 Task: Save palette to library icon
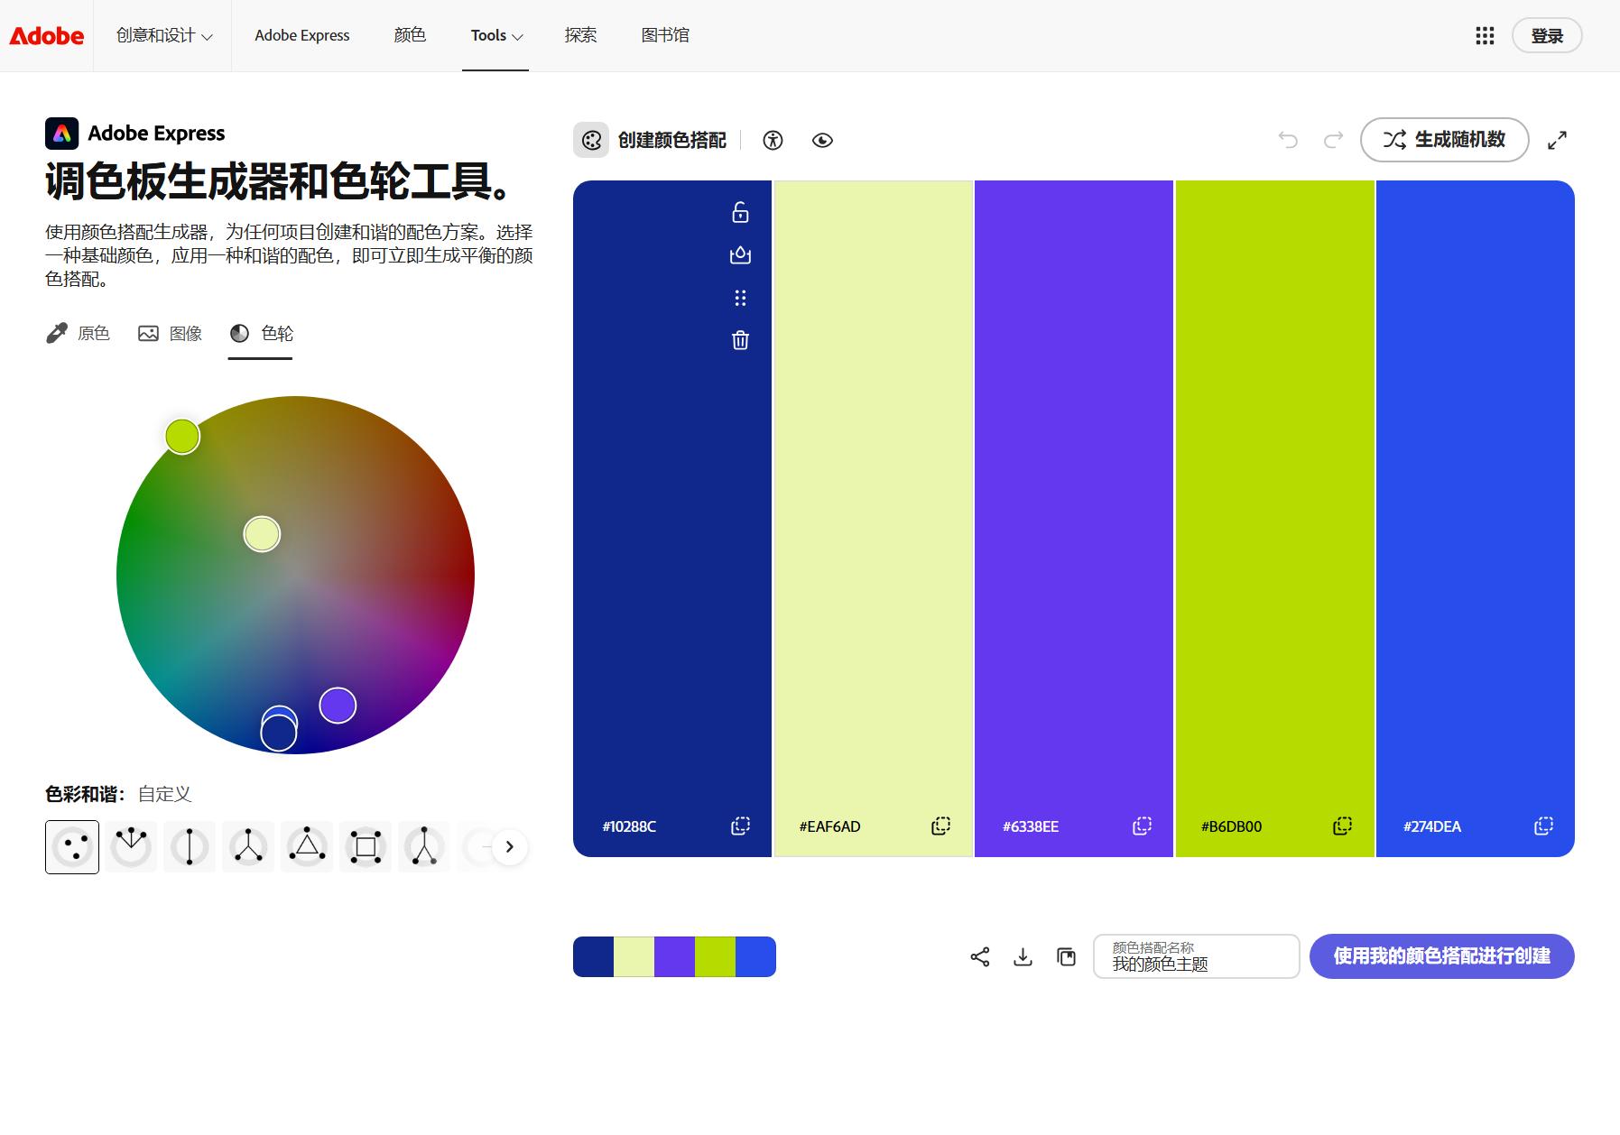(1066, 956)
